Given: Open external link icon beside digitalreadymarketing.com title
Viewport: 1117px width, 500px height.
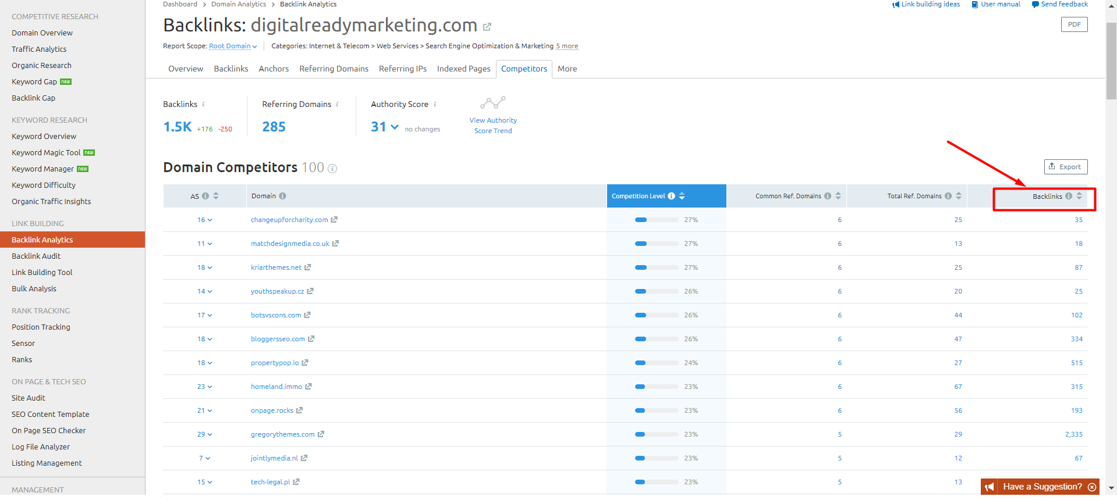Looking at the screenshot, I should 487,27.
